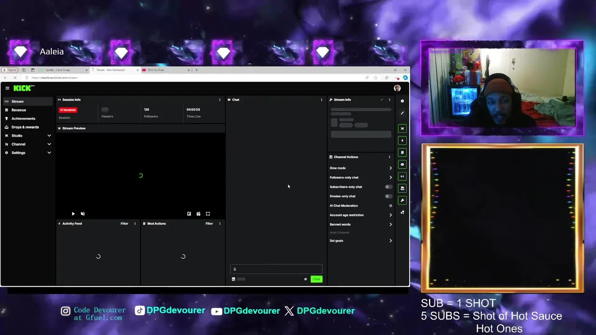This screenshot has height=335, width=596.
Task: Open Session Info three-dot options
Action: click(220, 100)
